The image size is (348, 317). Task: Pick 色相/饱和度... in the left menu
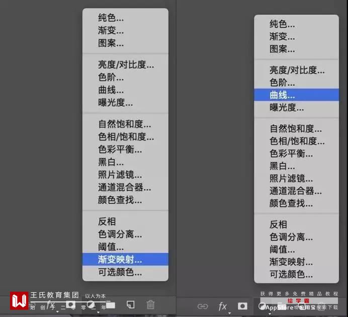coord(125,136)
